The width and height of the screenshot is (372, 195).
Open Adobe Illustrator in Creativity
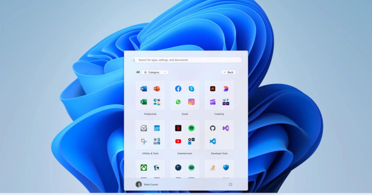pyautogui.click(x=213, y=89)
